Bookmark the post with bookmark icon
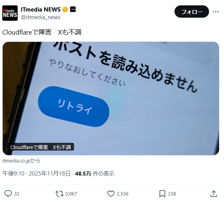Viewport: 224px width, 202px height. (162, 194)
